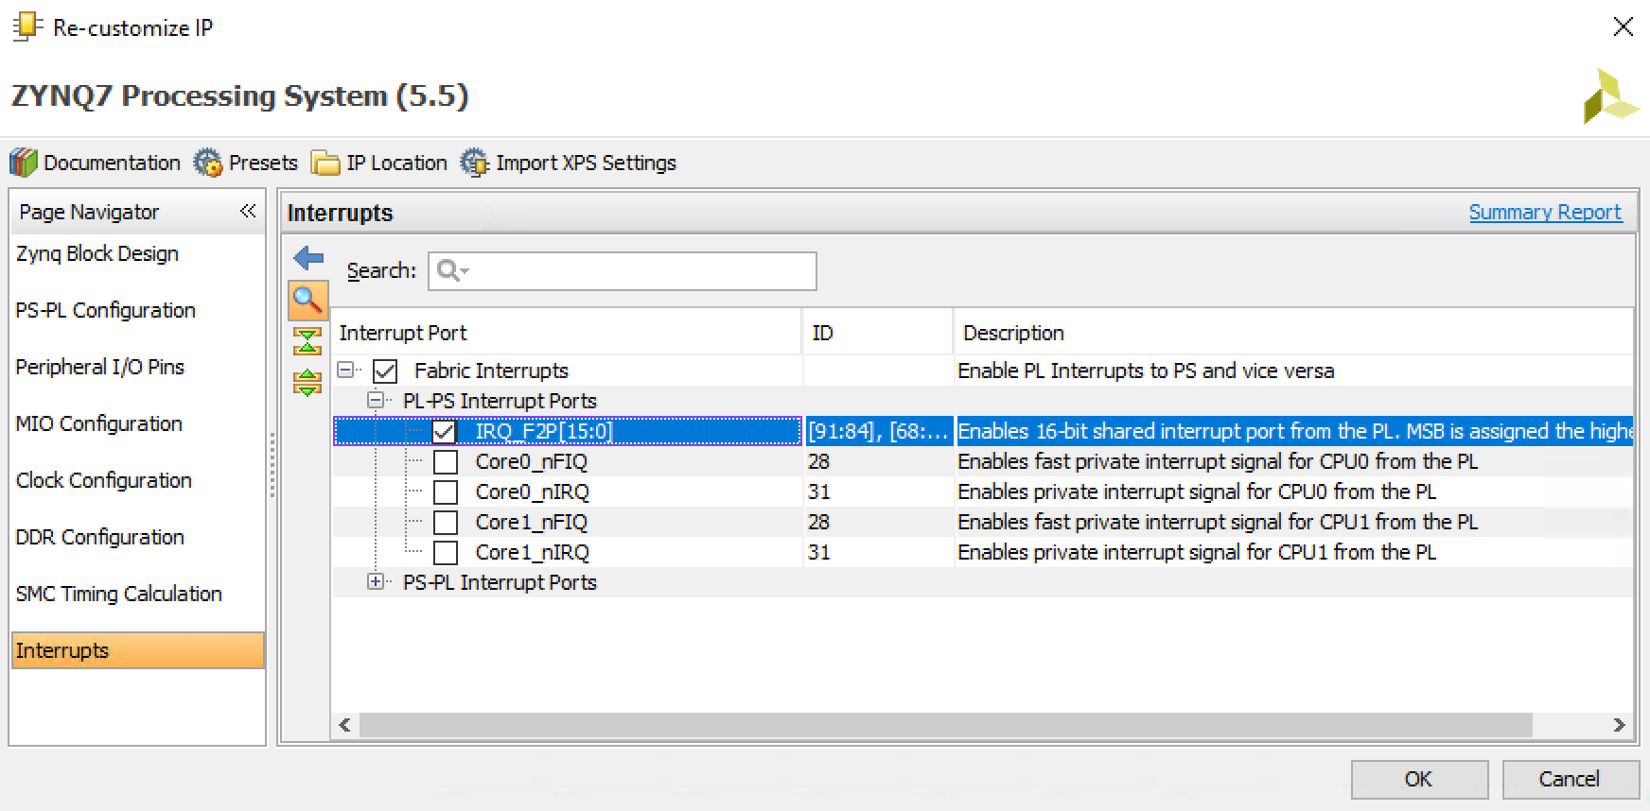Screen dimensions: 1650x811
Task: Click the Cancel button
Action: 1570,779
